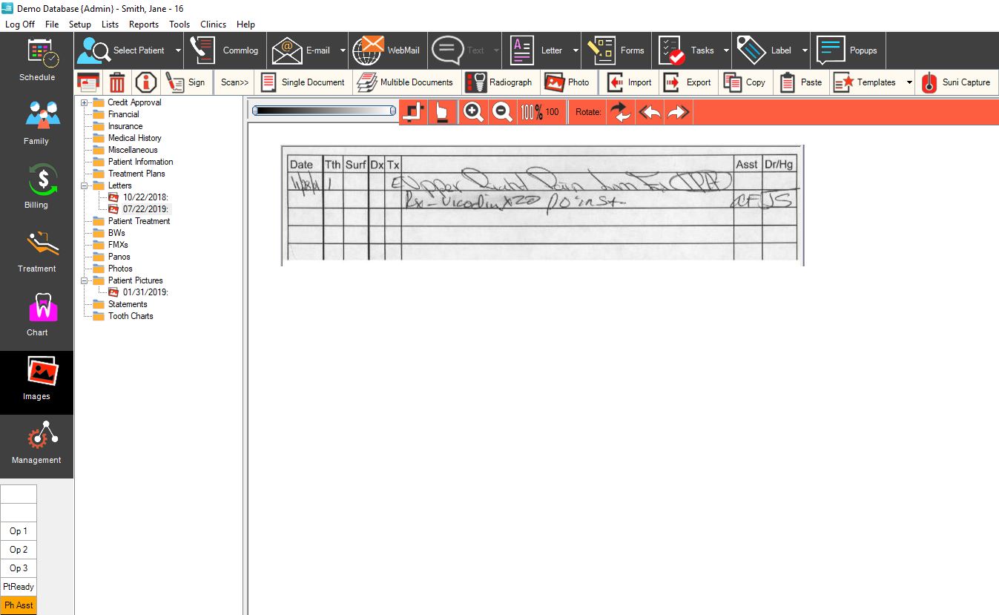The height and width of the screenshot is (615, 999).
Task: Open WebMail
Action: tap(387, 50)
